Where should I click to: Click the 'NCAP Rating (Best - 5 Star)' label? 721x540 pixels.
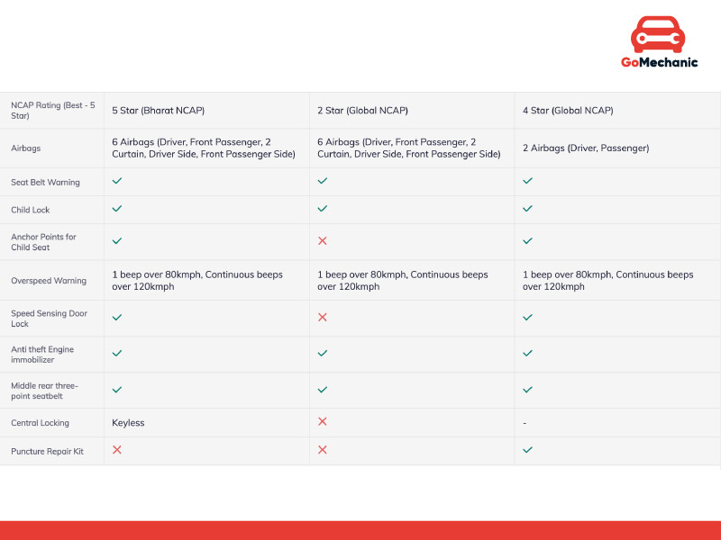(52, 111)
